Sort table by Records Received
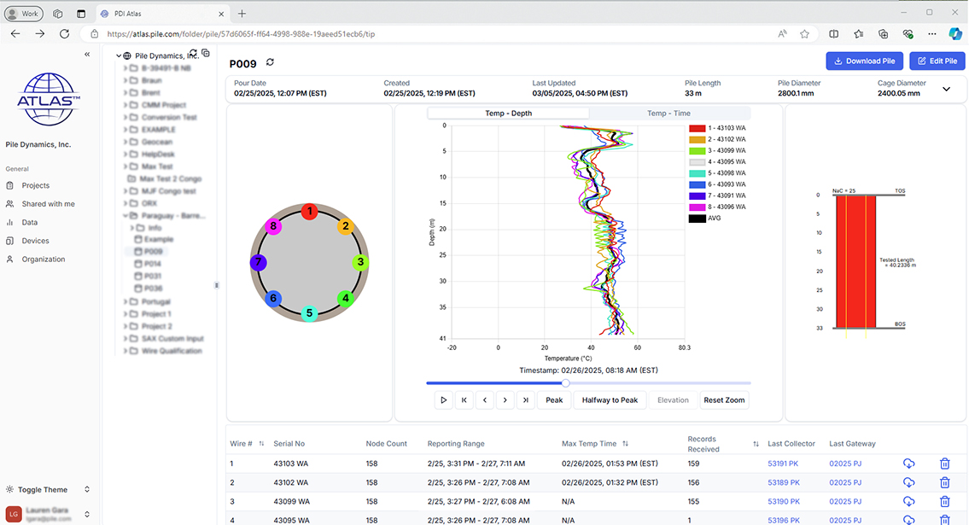This screenshot has height=525, width=969. [756, 444]
